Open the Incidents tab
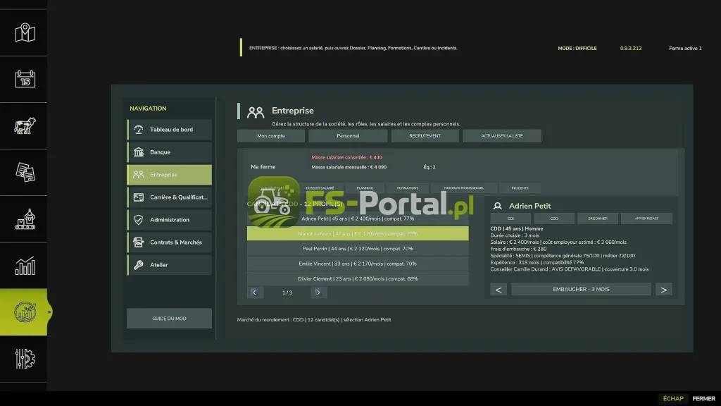The height and width of the screenshot is (406, 721). coord(520,187)
